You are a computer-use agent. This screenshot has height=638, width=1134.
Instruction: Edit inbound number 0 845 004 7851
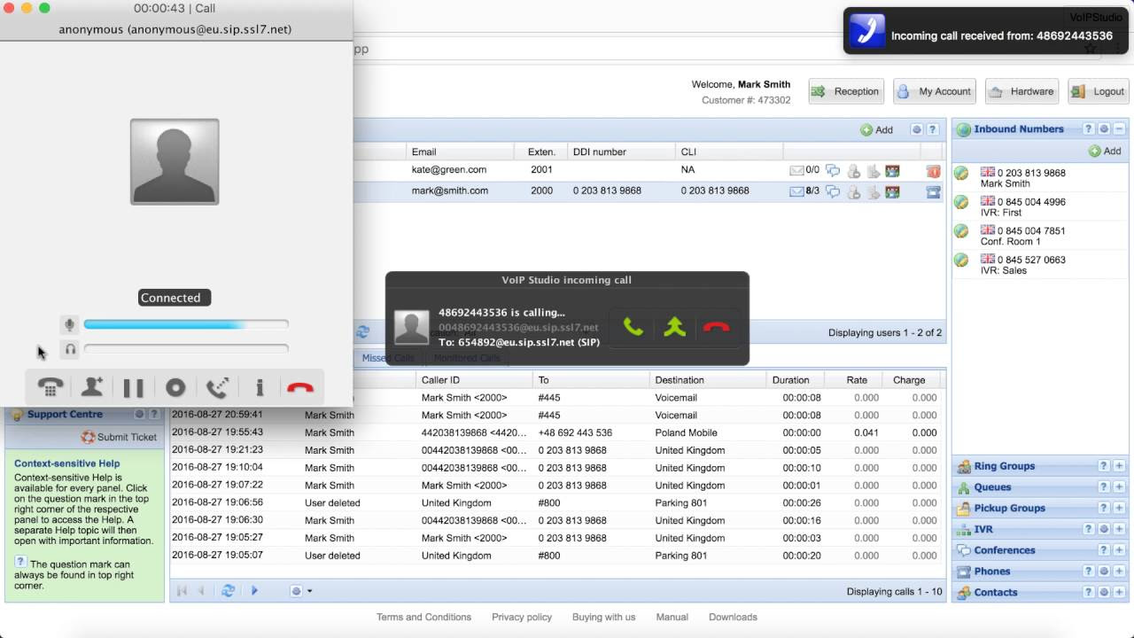(x=960, y=231)
